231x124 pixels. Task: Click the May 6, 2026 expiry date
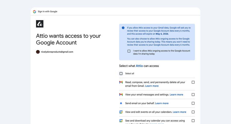[162, 34]
